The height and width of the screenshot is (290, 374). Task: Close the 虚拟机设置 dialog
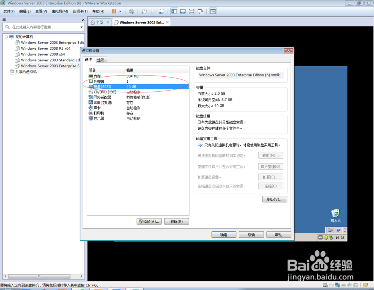coord(288,51)
